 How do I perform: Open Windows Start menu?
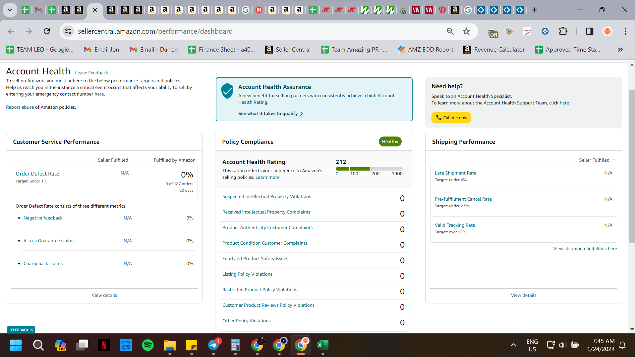16,345
